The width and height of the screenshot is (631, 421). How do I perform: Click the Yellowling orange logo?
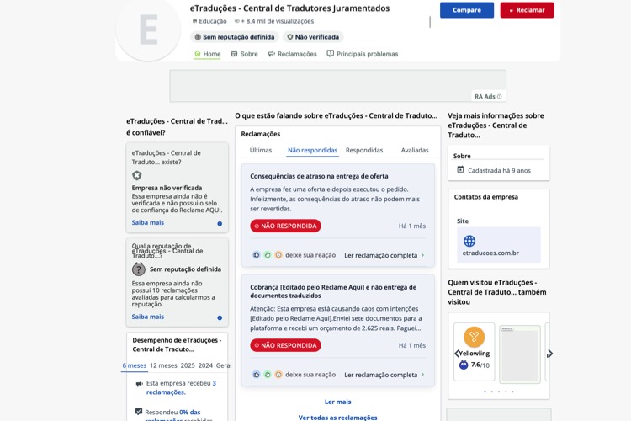pos(474,337)
